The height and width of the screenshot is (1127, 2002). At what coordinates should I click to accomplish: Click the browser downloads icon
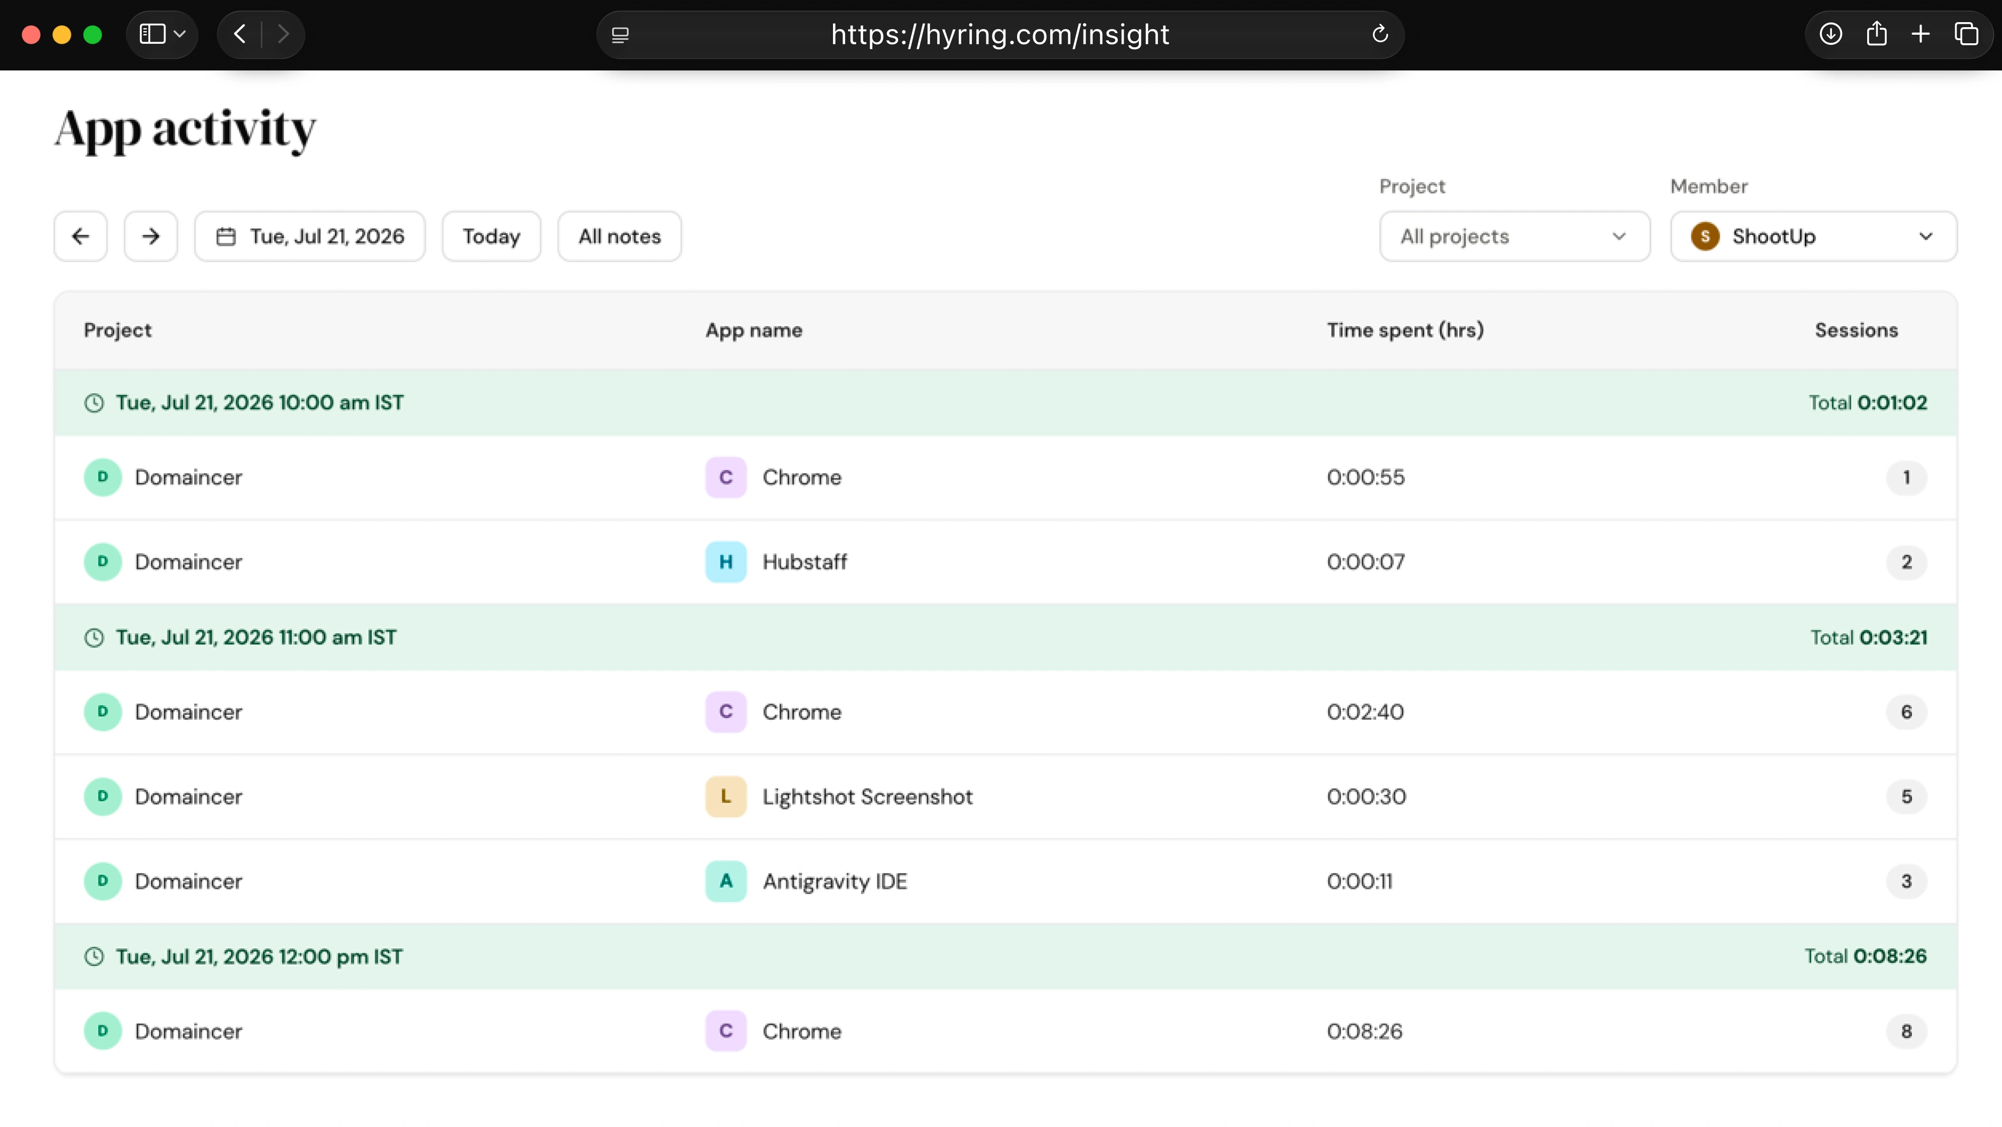click(x=1830, y=34)
